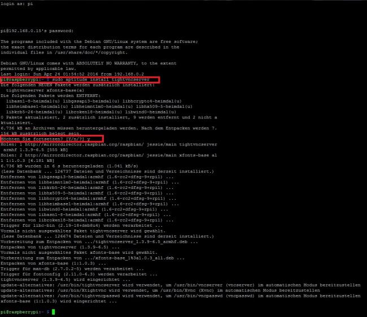Click 'Die folgenden NEUEN Pakete' line
Screen dimensions: 367x317
coord(77,85)
